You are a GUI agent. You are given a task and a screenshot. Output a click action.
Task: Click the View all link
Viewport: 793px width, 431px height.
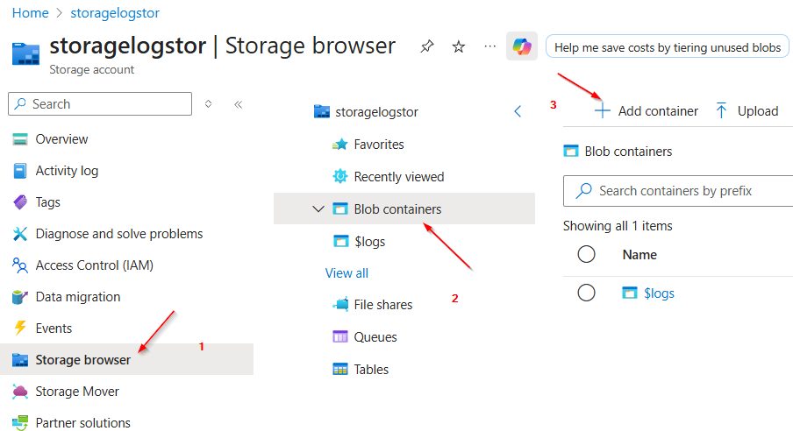click(x=346, y=273)
